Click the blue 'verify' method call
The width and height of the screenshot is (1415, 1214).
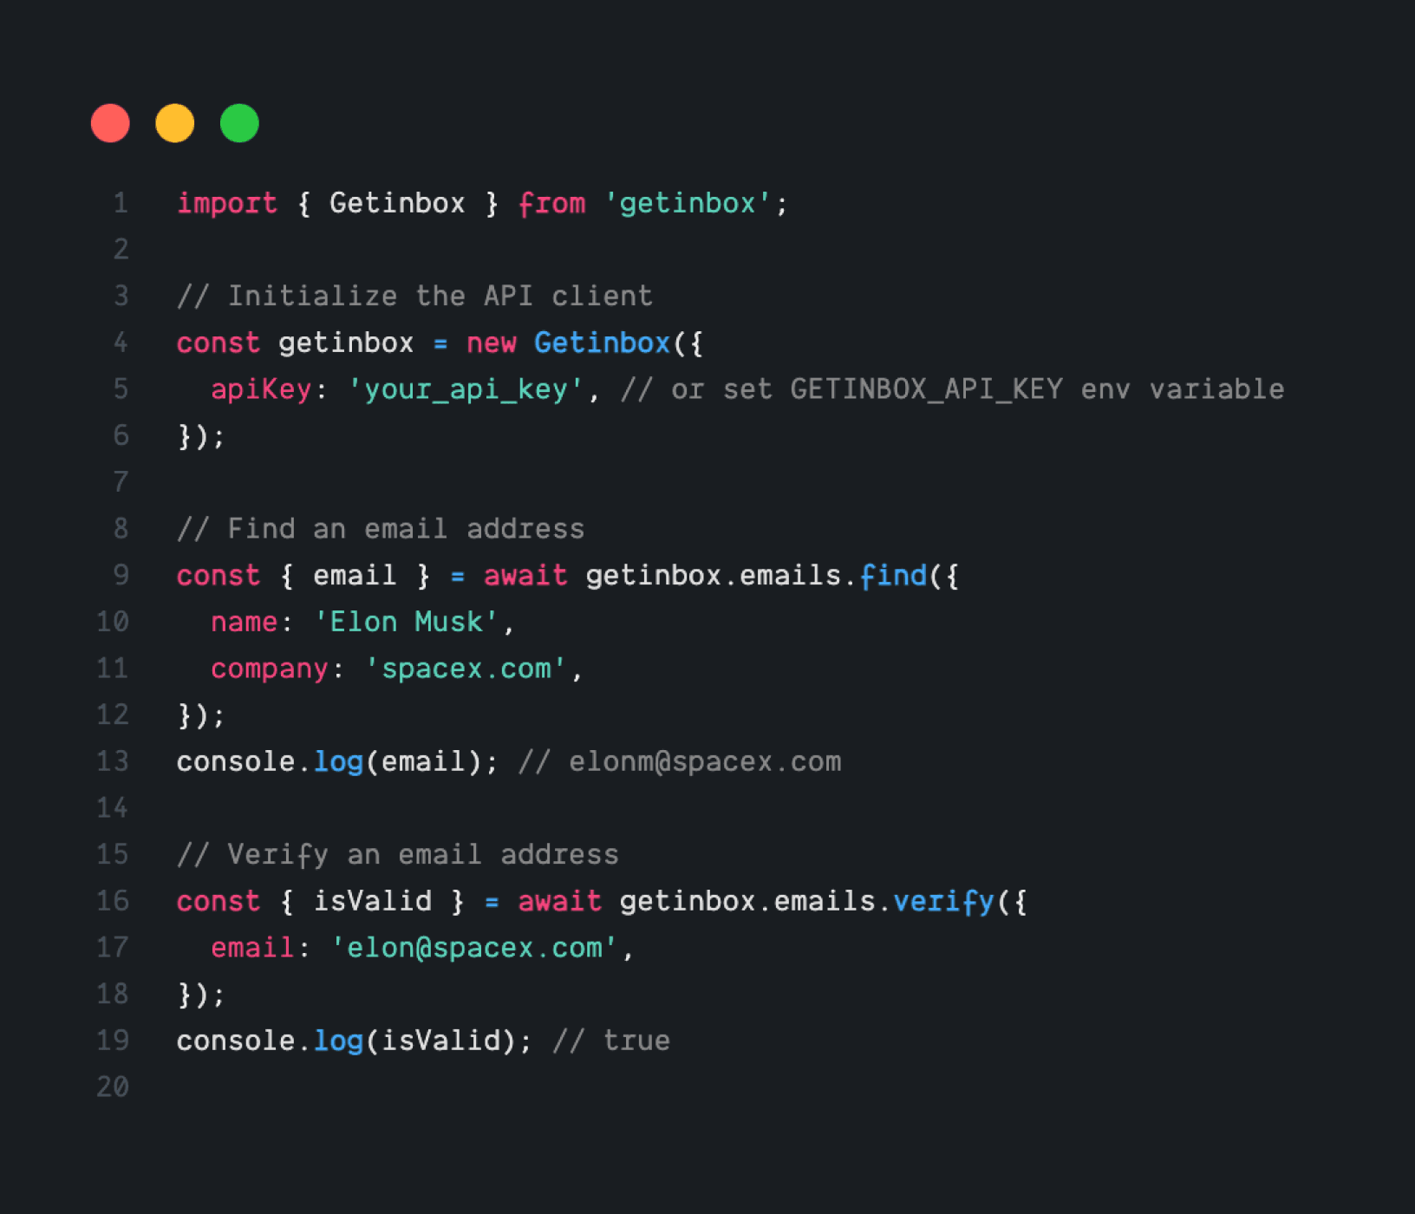coord(944,902)
